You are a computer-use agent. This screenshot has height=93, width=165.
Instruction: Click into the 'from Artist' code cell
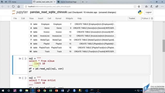coord(89,82)
